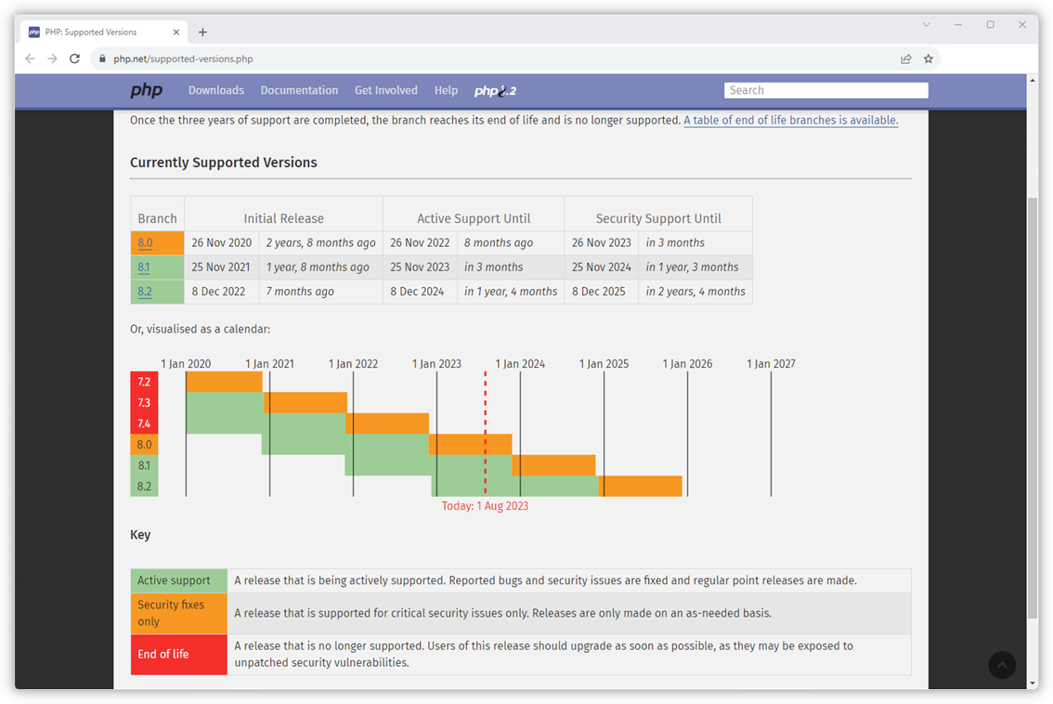
Task: Open the php 8.2 release logo link
Action: click(495, 91)
